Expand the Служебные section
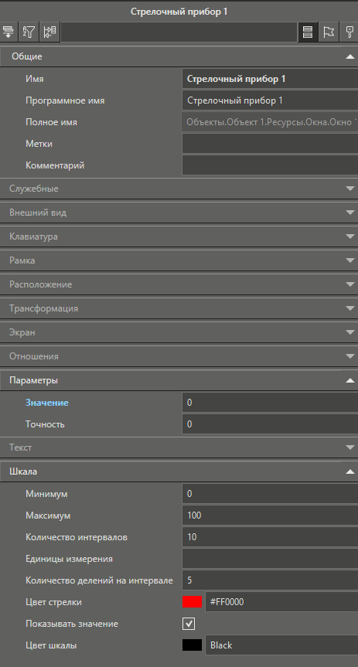The image size is (358, 667). (350, 189)
